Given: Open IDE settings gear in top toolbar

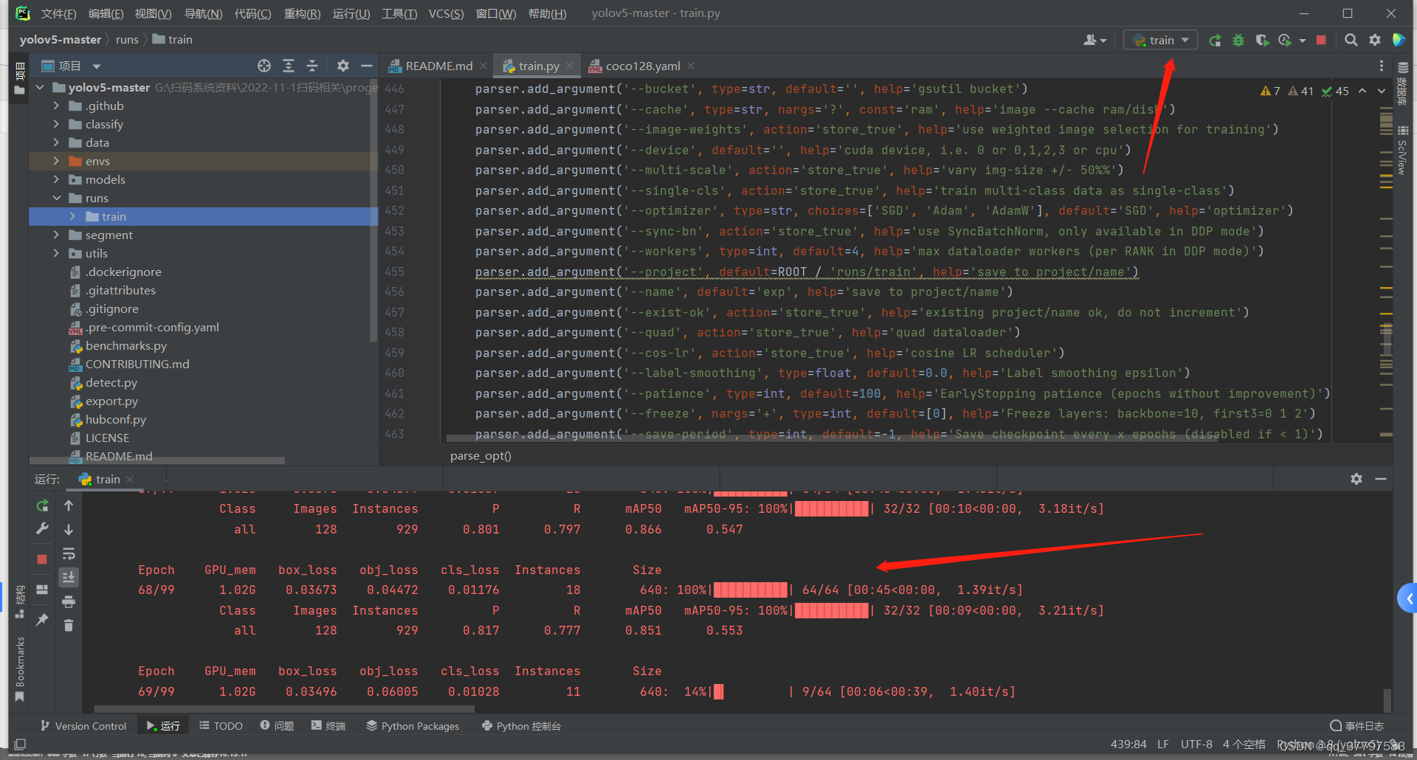Looking at the screenshot, I should click(x=1374, y=40).
